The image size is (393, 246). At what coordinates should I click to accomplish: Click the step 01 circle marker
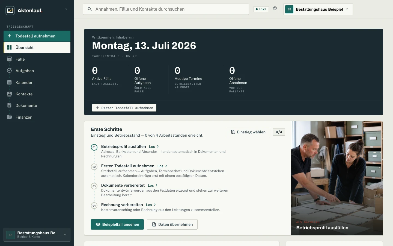[x=94, y=147]
